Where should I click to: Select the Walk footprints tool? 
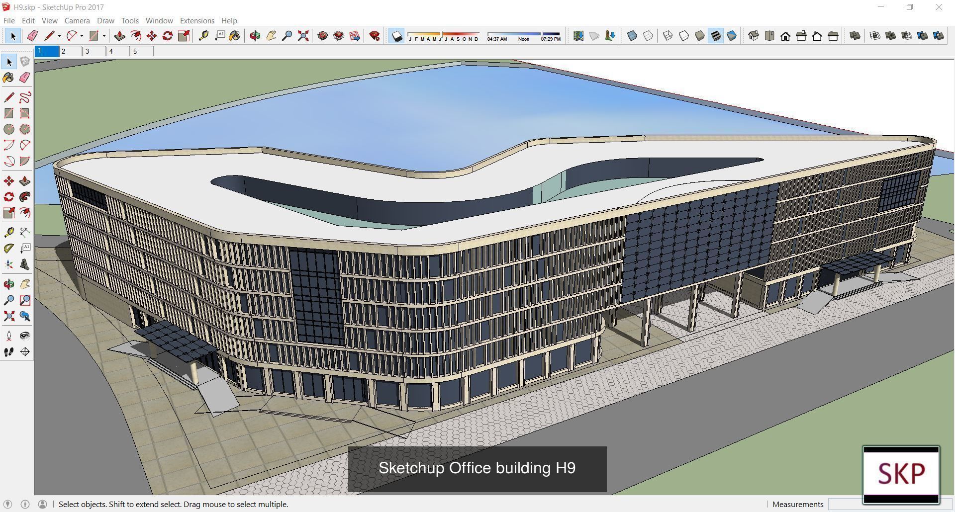pyautogui.click(x=9, y=352)
